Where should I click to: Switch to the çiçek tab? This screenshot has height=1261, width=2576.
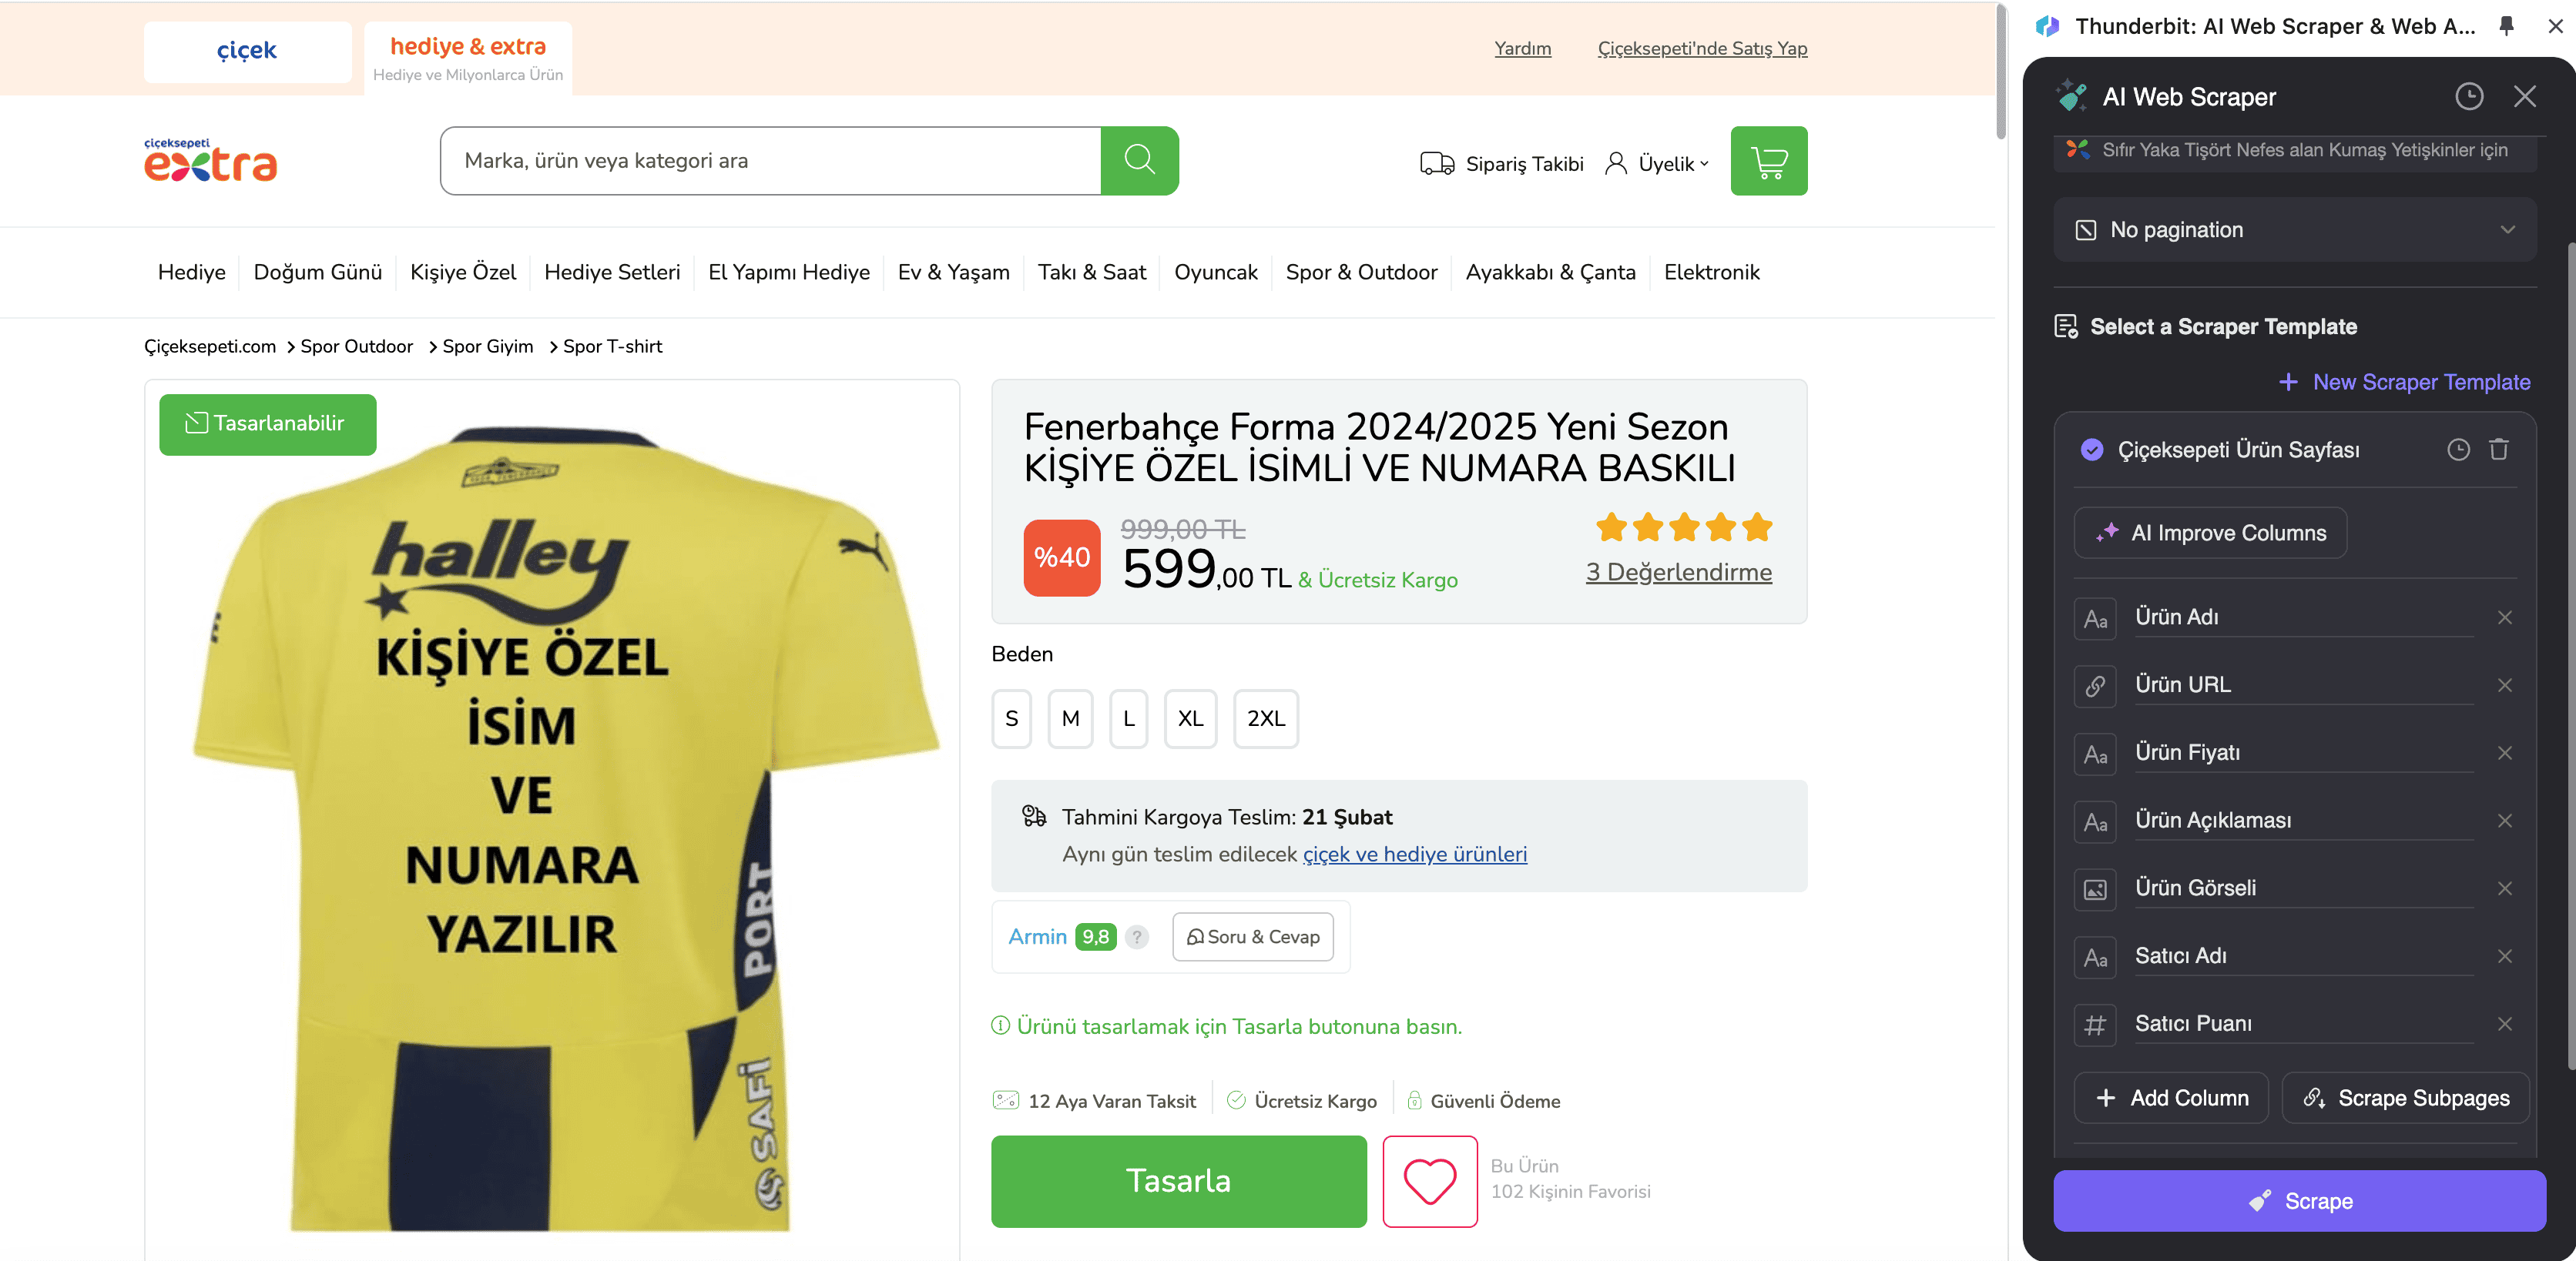247,51
